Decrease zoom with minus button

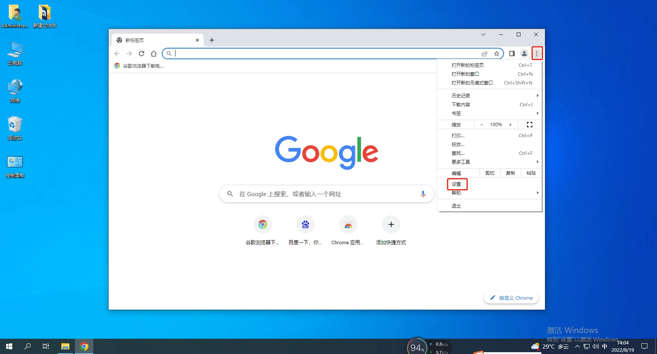[481, 125]
